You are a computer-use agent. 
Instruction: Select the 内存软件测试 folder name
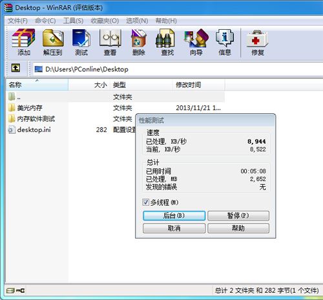click(x=36, y=118)
